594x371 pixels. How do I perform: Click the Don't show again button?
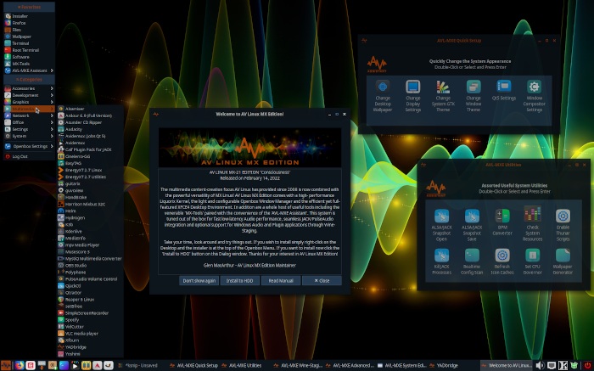pyautogui.click(x=199, y=280)
